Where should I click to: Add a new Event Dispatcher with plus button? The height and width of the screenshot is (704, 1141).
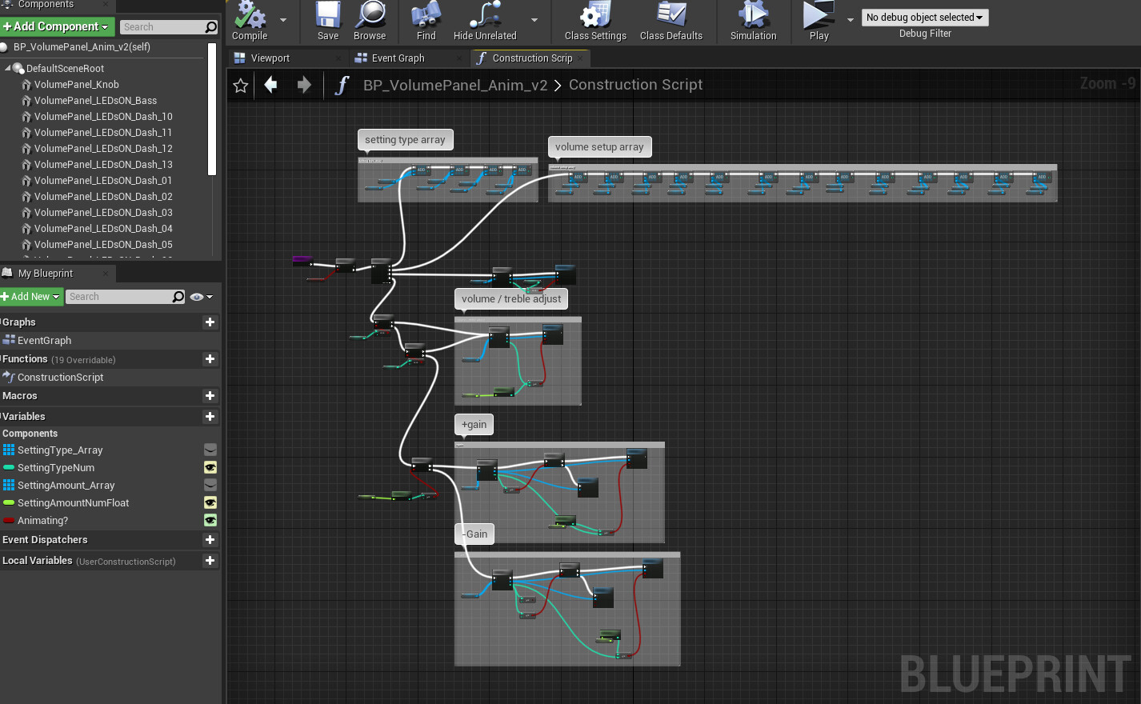click(x=210, y=540)
